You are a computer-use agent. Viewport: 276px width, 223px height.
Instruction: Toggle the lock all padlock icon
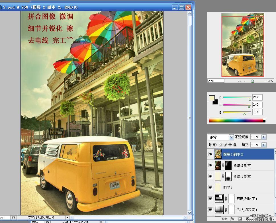(235, 145)
